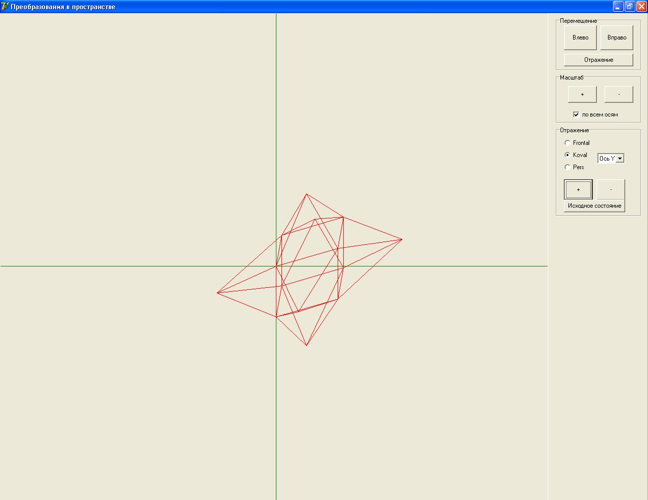Increase scale with Масштаб plus button

[x=582, y=94]
